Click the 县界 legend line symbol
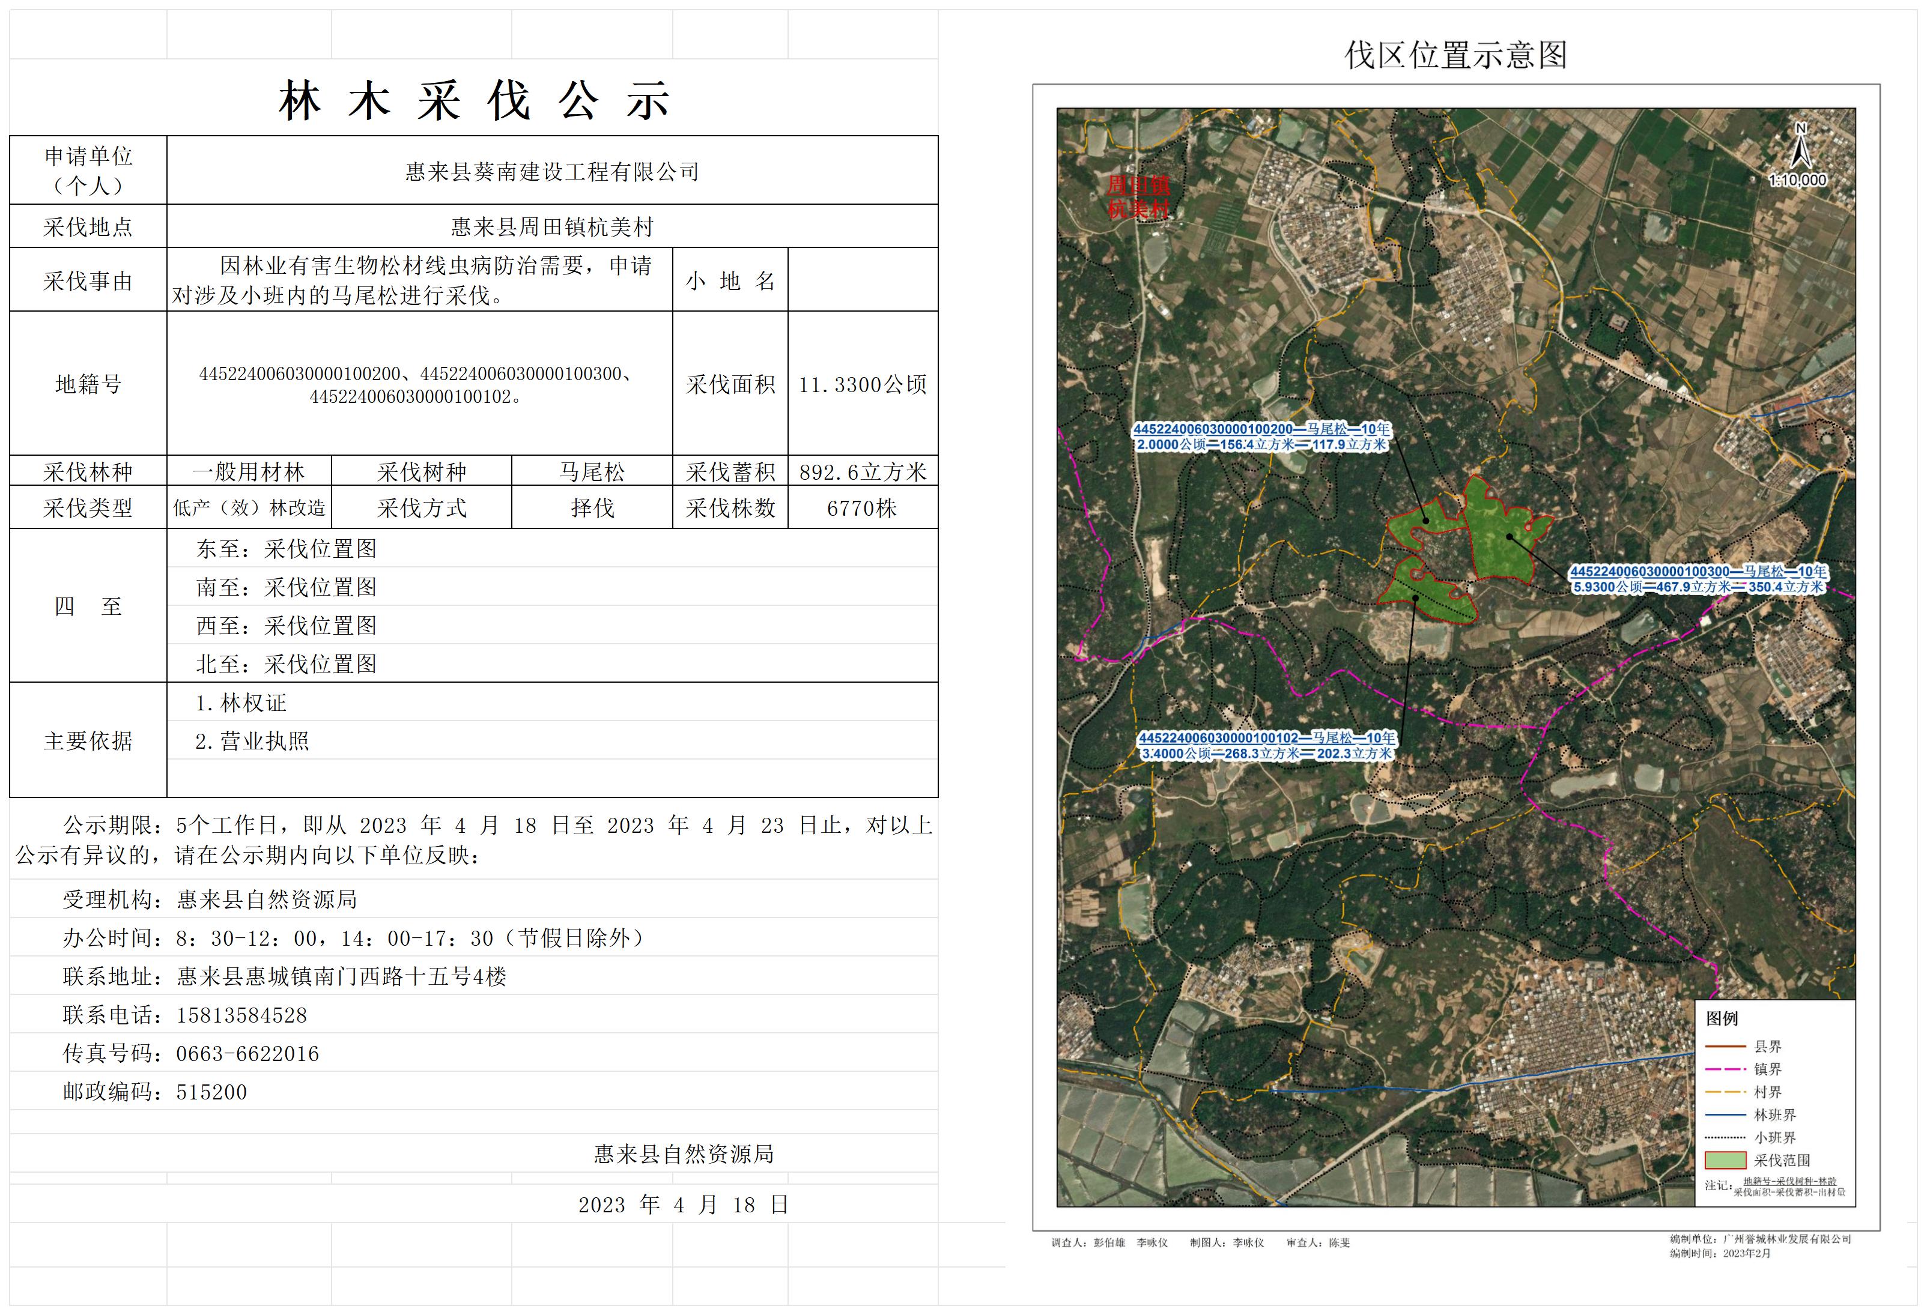This screenshot has height=1315, width=1927. point(1726,1047)
